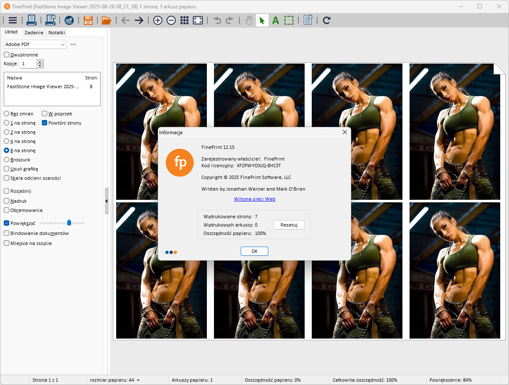
Task: Increase copies with the stepper up arrow
Action: 40,62
